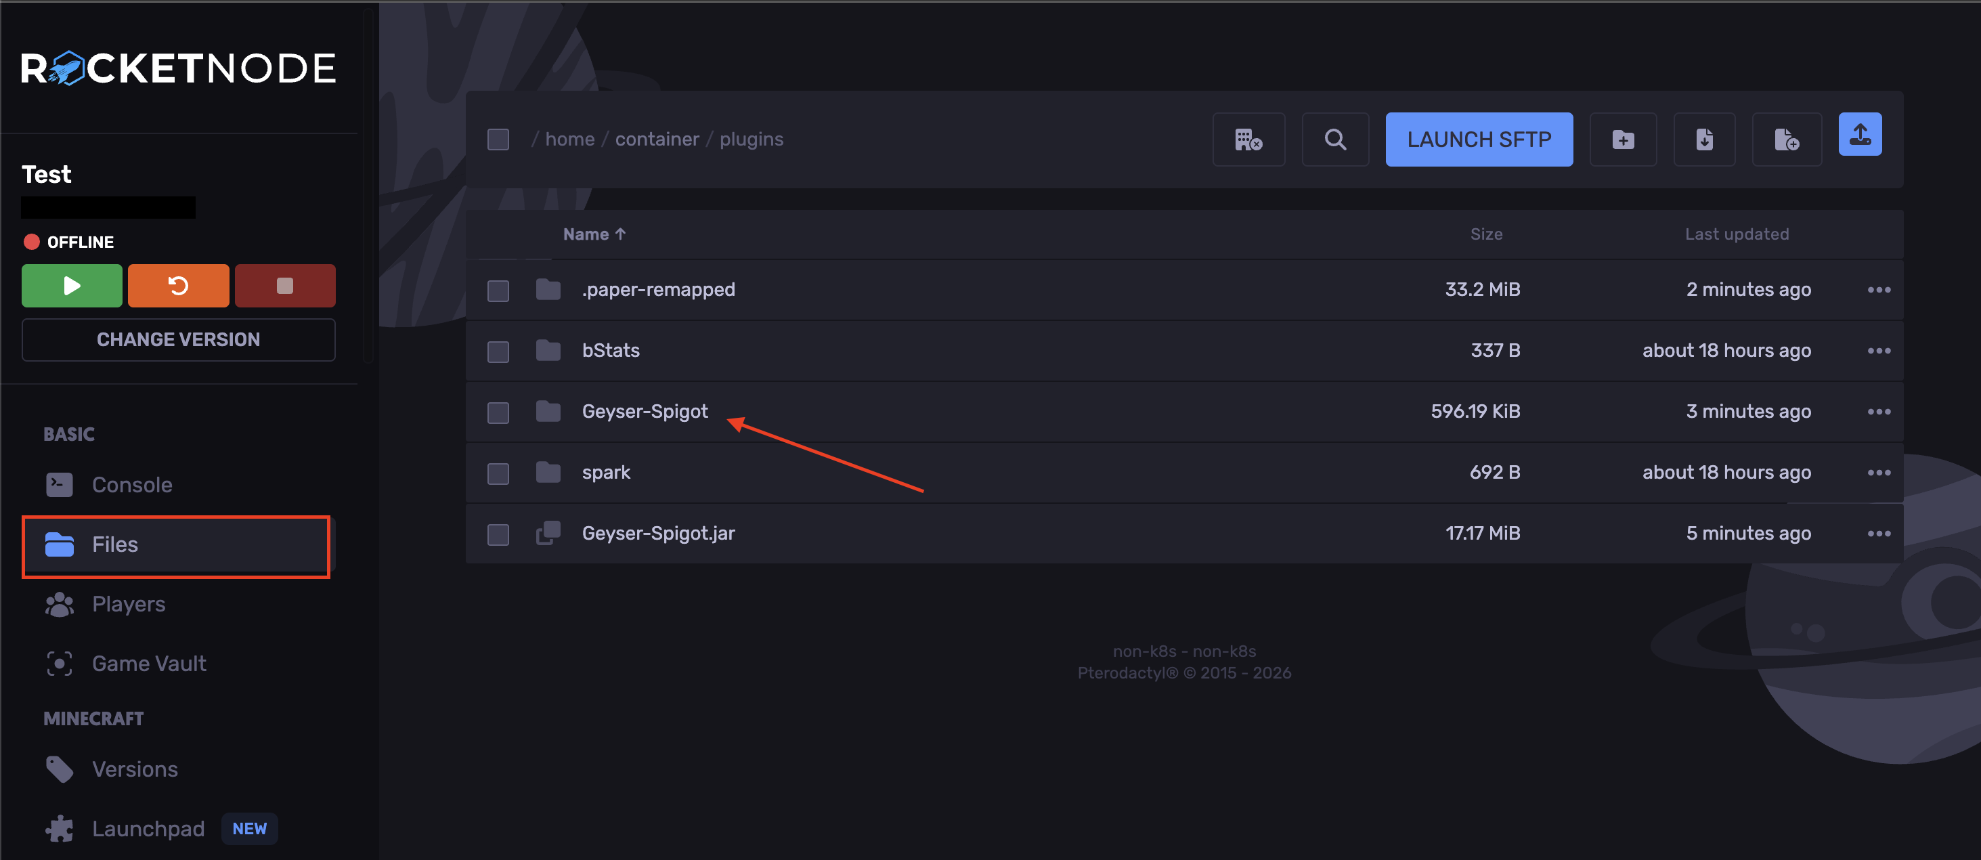
Task: Click the search magnifier icon
Action: coord(1334,139)
